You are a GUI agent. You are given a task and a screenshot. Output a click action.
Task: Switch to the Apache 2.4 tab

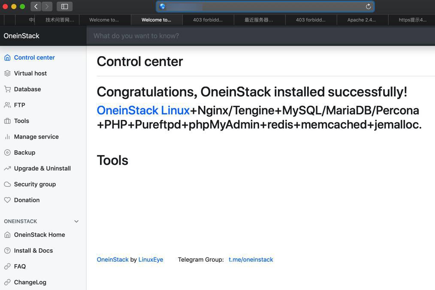point(362,20)
